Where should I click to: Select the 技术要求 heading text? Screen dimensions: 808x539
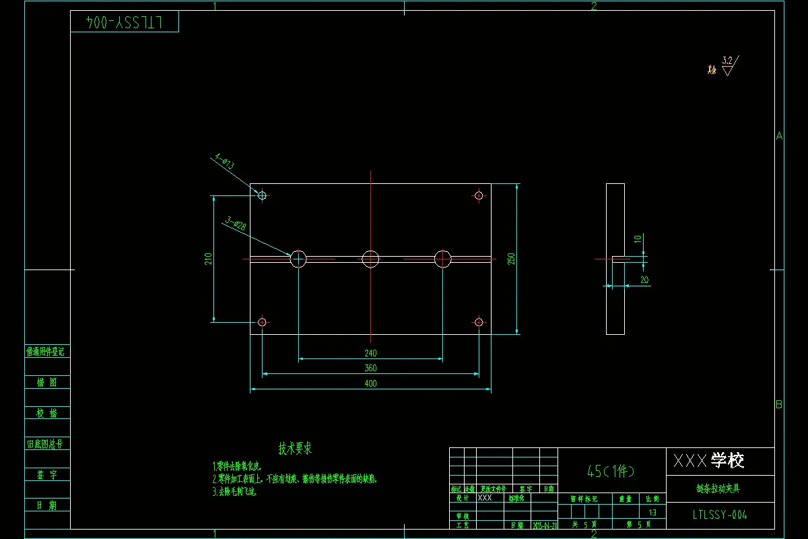click(x=296, y=448)
